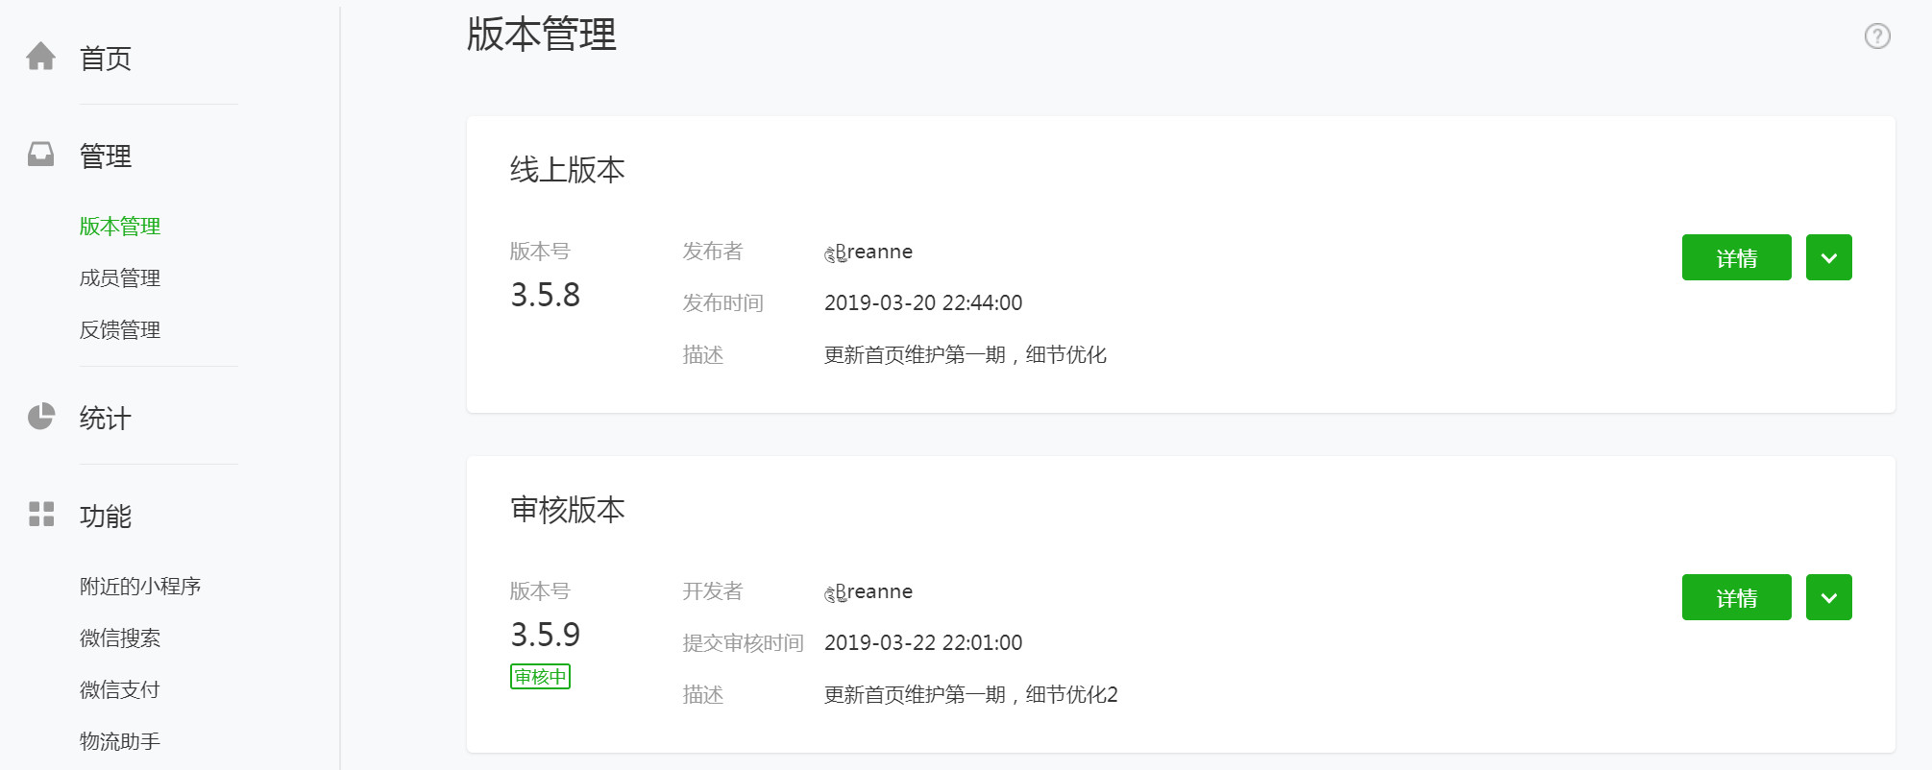The width and height of the screenshot is (1932, 770).
Task: Click the 审核中 status tag
Action: pos(540,677)
